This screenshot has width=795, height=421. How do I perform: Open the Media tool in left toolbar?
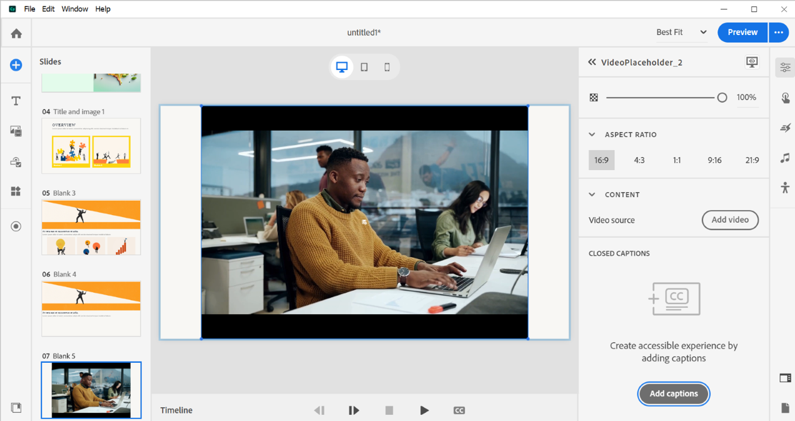16,131
